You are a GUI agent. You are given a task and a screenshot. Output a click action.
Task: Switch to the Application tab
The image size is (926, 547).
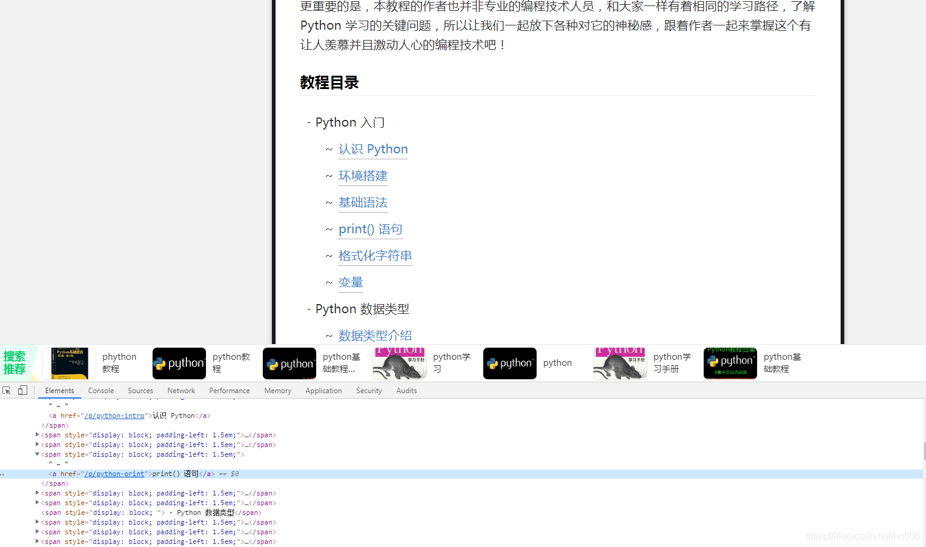[x=324, y=391]
